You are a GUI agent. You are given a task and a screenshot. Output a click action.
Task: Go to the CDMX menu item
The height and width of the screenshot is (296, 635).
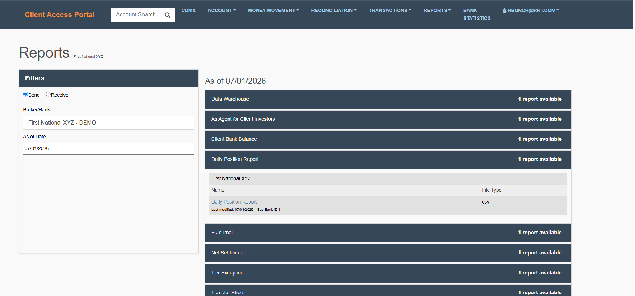point(188,10)
